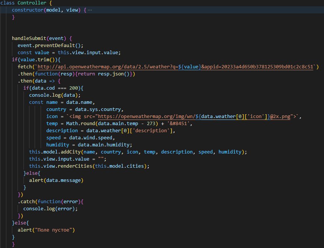
Task: Click 'console.log(data);' line
Action: (55, 95)
